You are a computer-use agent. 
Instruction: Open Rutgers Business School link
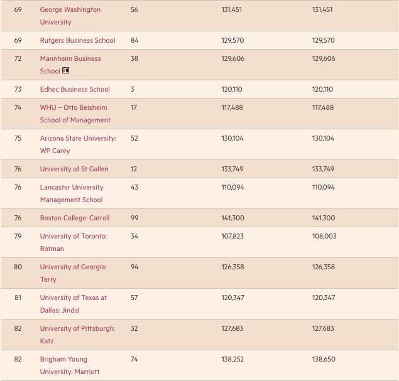point(78,40)
